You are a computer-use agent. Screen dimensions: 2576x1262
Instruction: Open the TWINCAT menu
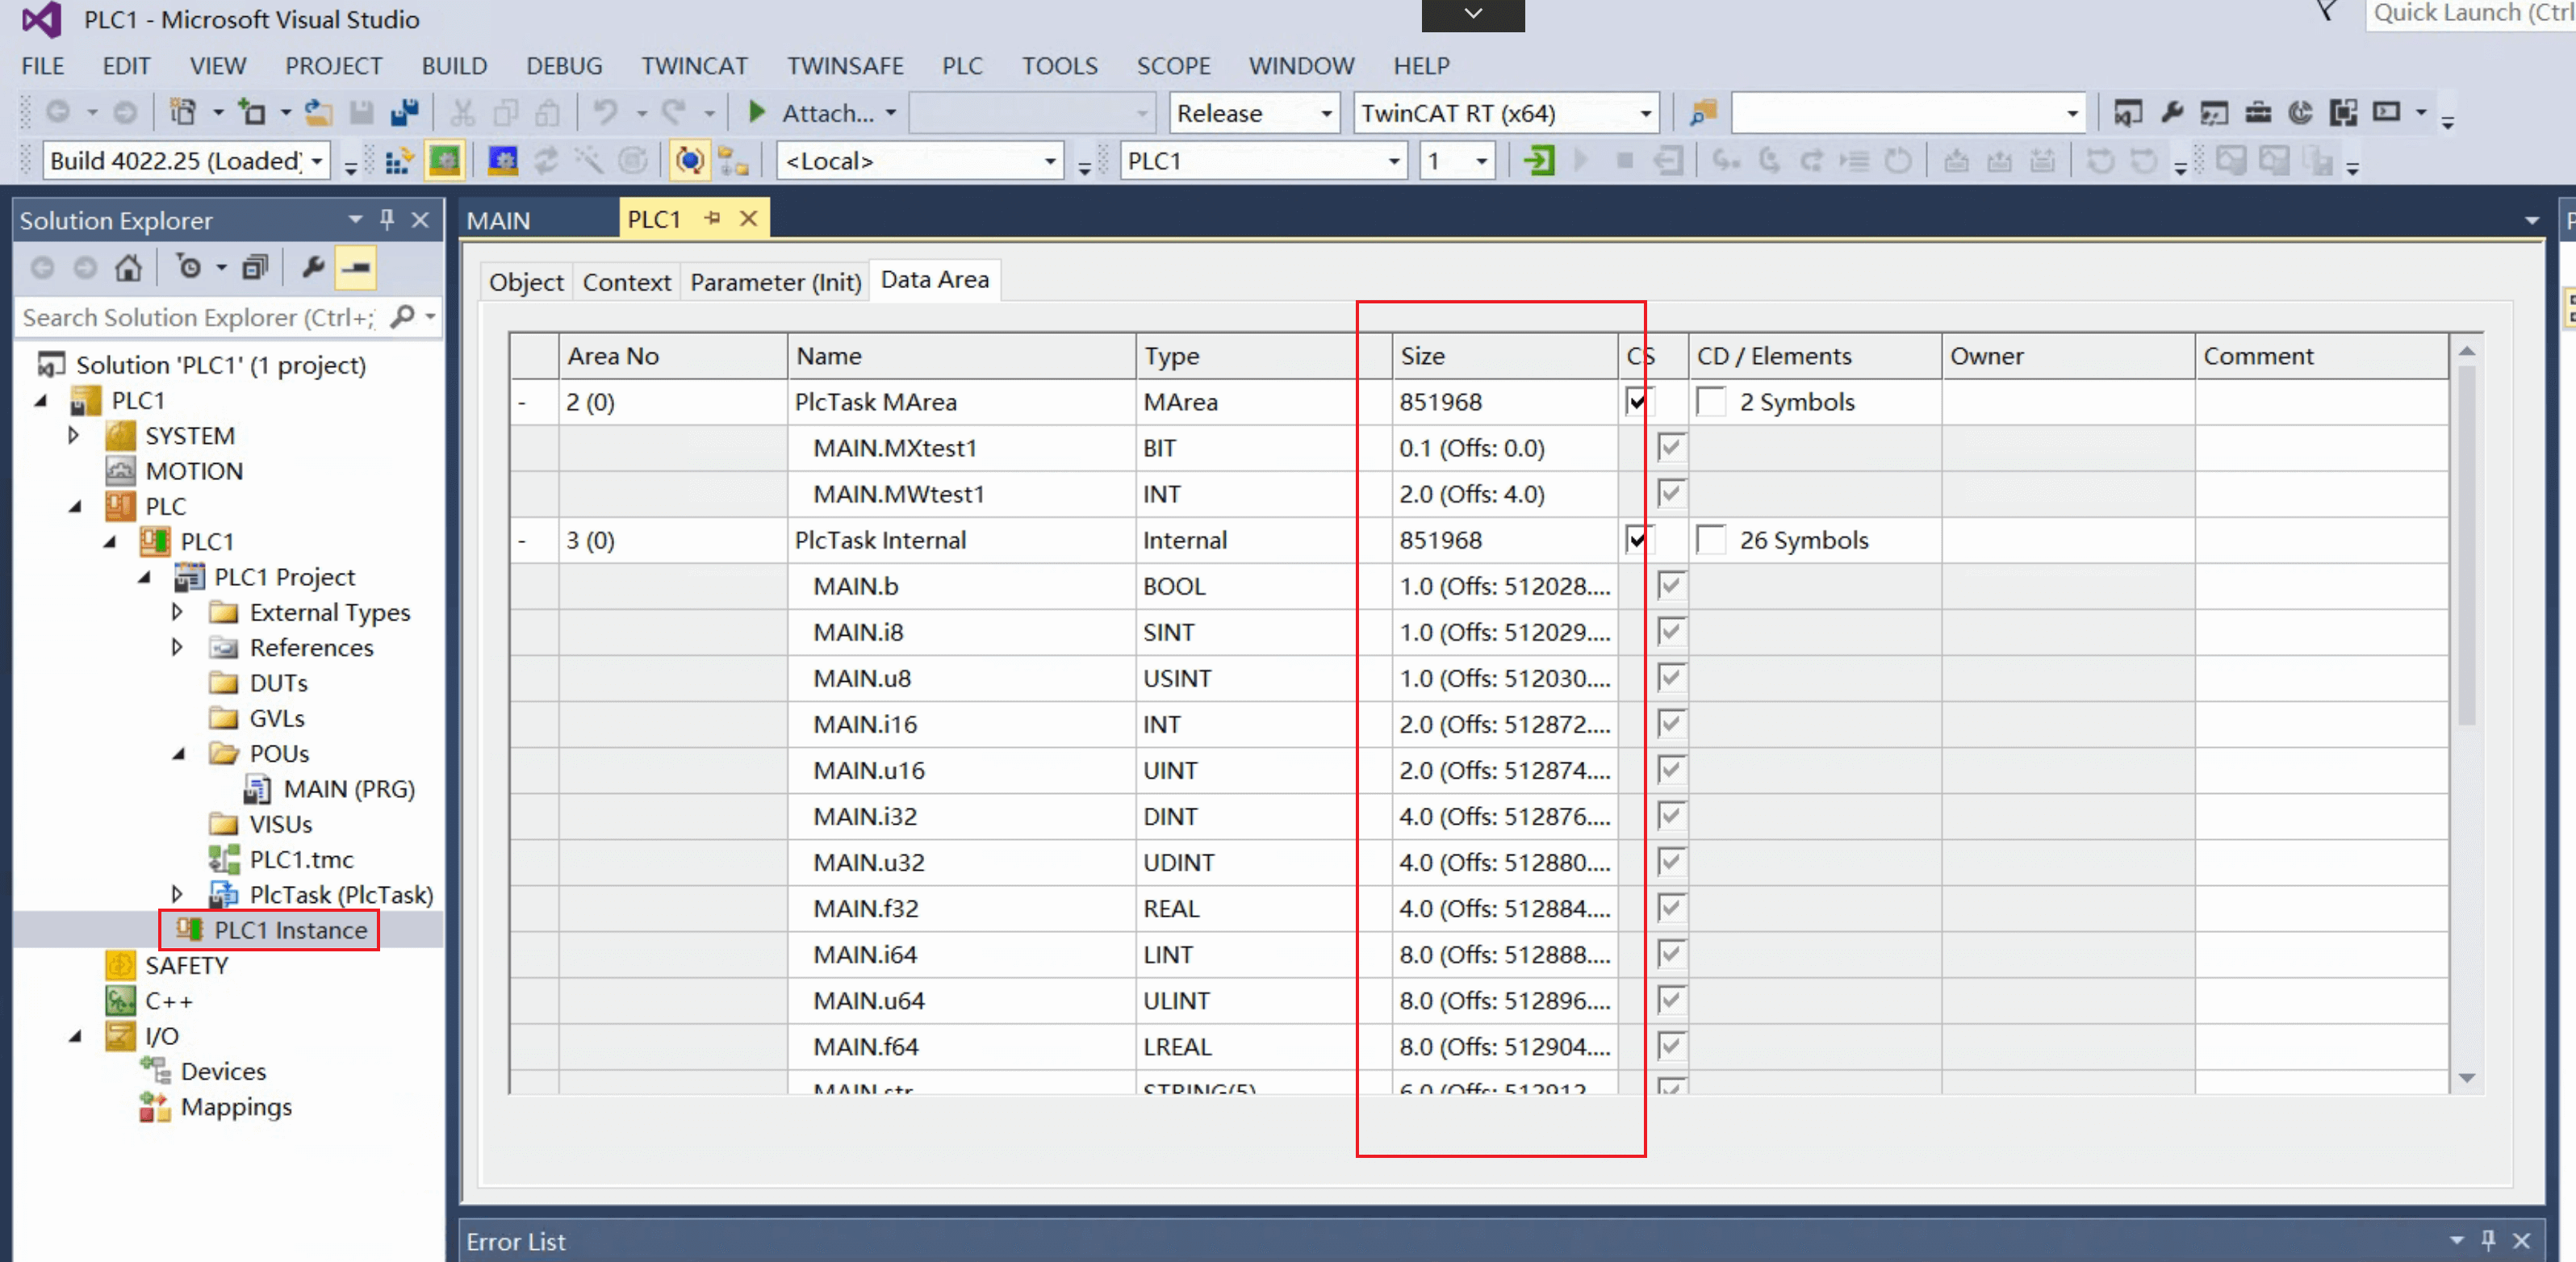click(694, 65)
